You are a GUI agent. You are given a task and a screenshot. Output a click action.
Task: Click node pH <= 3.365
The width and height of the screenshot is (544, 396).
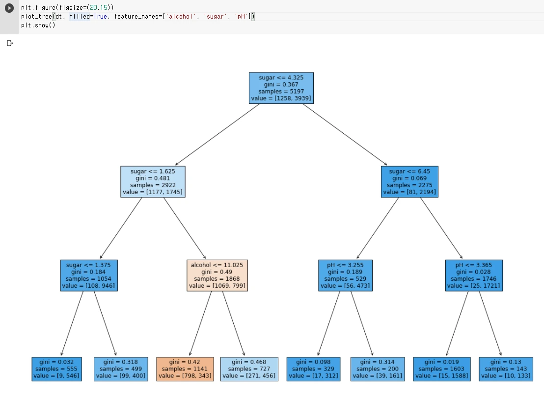coord(474,275)
